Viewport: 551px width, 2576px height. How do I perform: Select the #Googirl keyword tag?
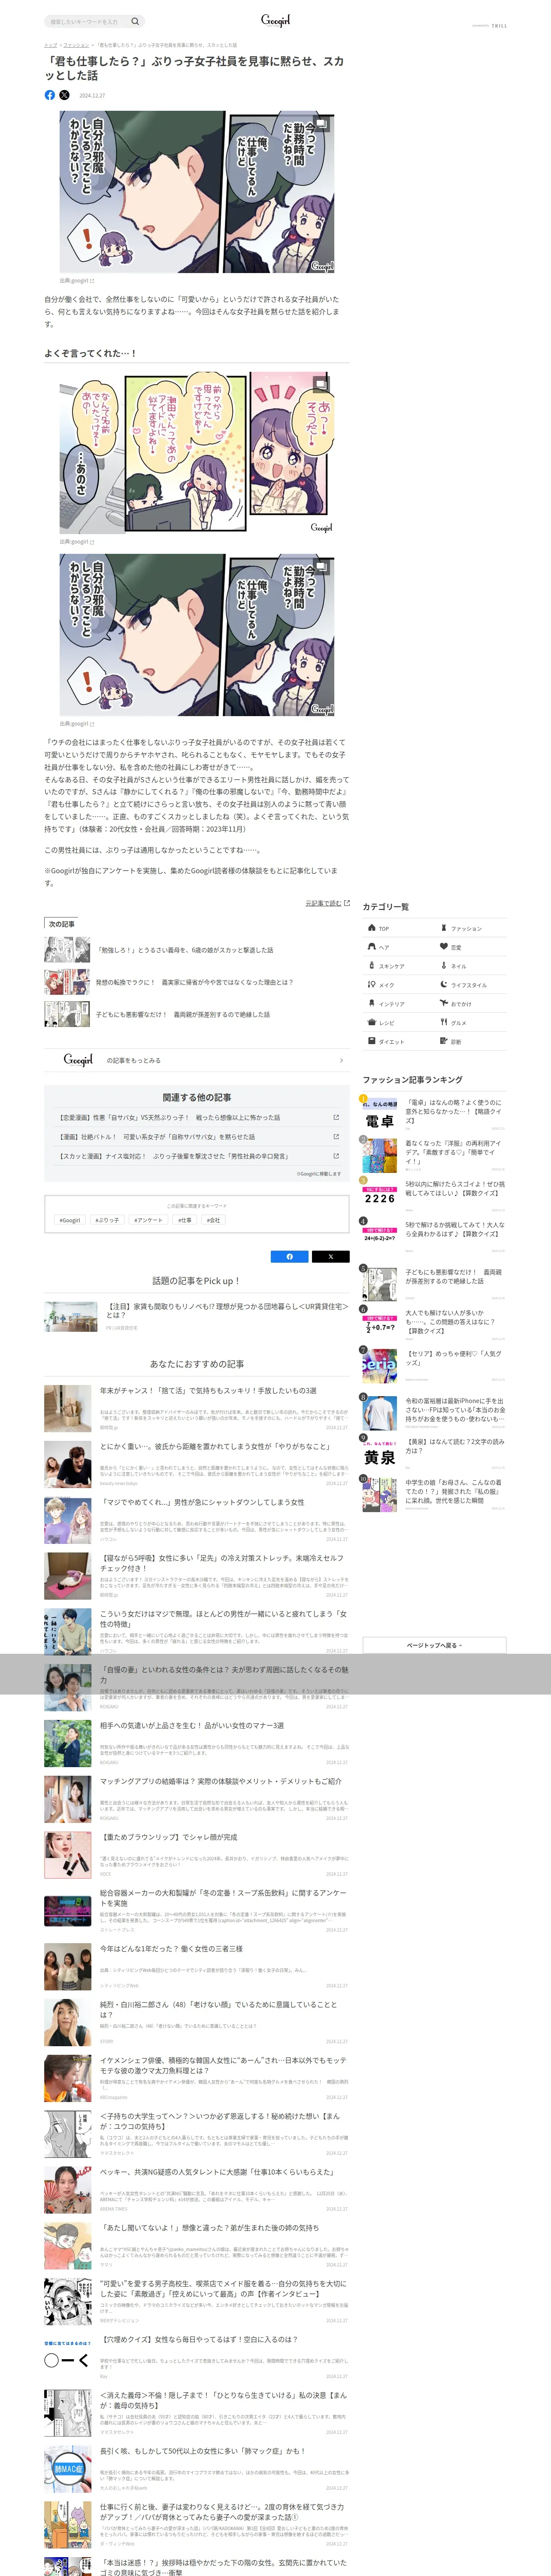[x=70, y=1220]
